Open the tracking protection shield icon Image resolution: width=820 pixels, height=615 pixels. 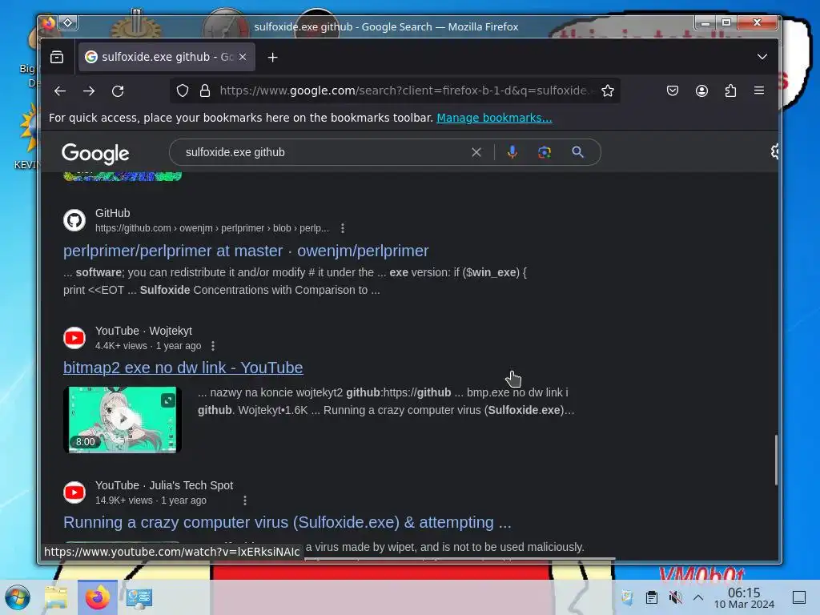(x=182, y=91)
